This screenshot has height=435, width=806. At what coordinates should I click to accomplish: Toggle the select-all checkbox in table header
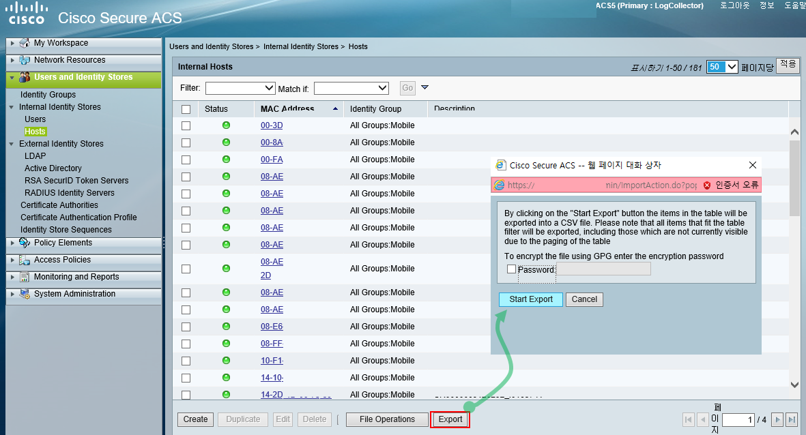186,109
